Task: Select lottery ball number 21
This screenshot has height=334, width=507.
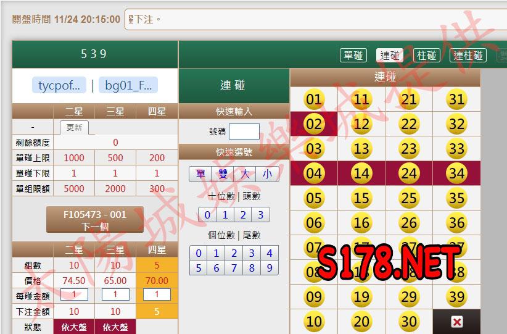Action: (x=409, y=99)
